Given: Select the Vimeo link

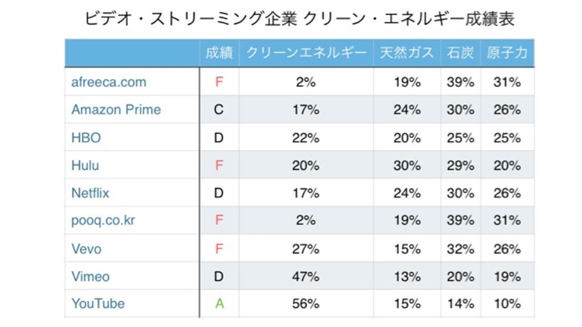Looking at the screenshot, I should click(x=90, y=277).
